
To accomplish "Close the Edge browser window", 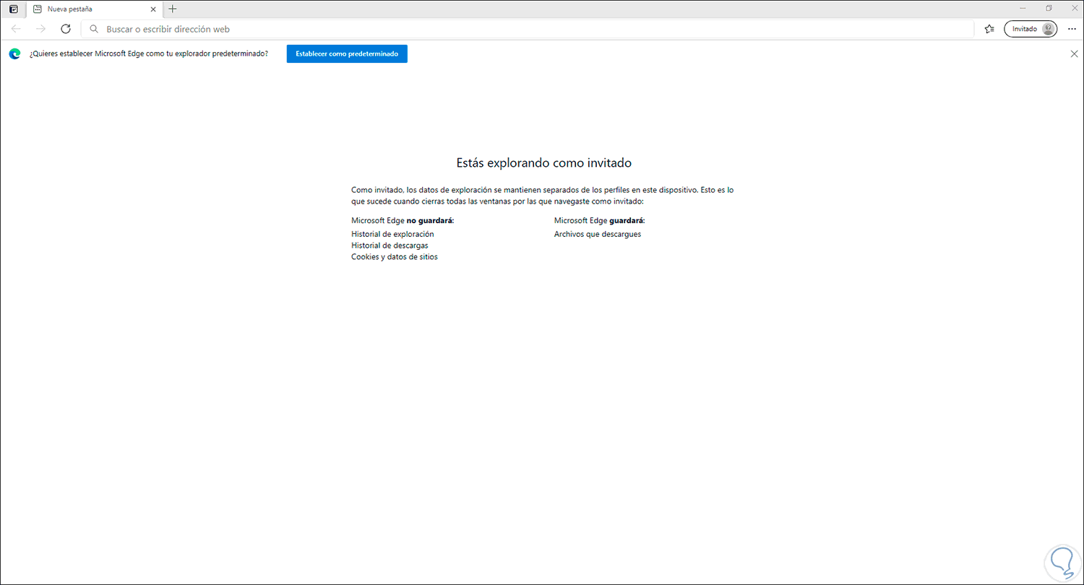I will tap(1075, 8).
